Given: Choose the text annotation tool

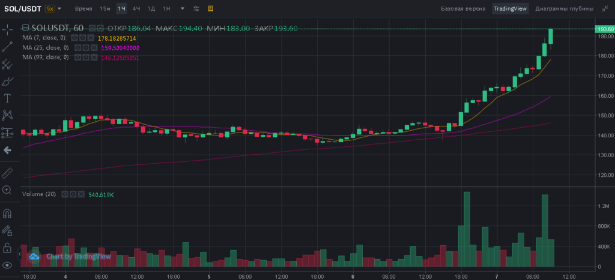Looking at the screenshot, I should tap(8, 98).
